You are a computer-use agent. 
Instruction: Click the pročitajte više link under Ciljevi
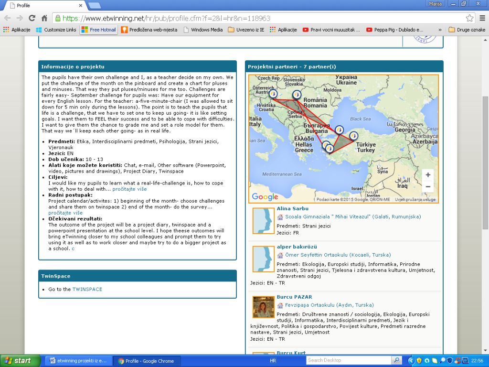pos(129,189)
